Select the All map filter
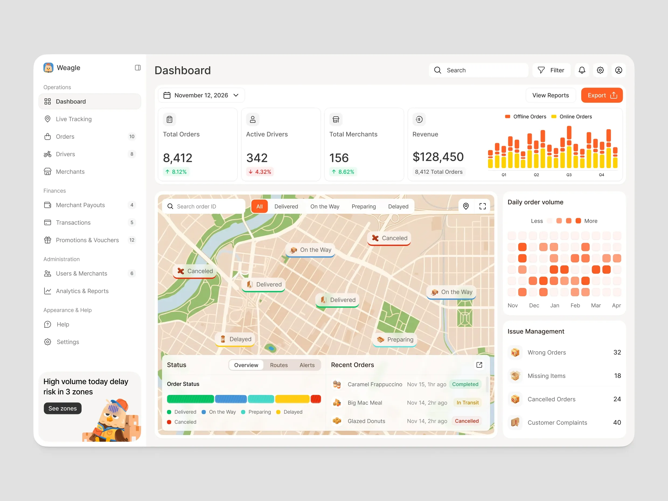This screenshot has width=668, height=501. [x=259, y=207]
